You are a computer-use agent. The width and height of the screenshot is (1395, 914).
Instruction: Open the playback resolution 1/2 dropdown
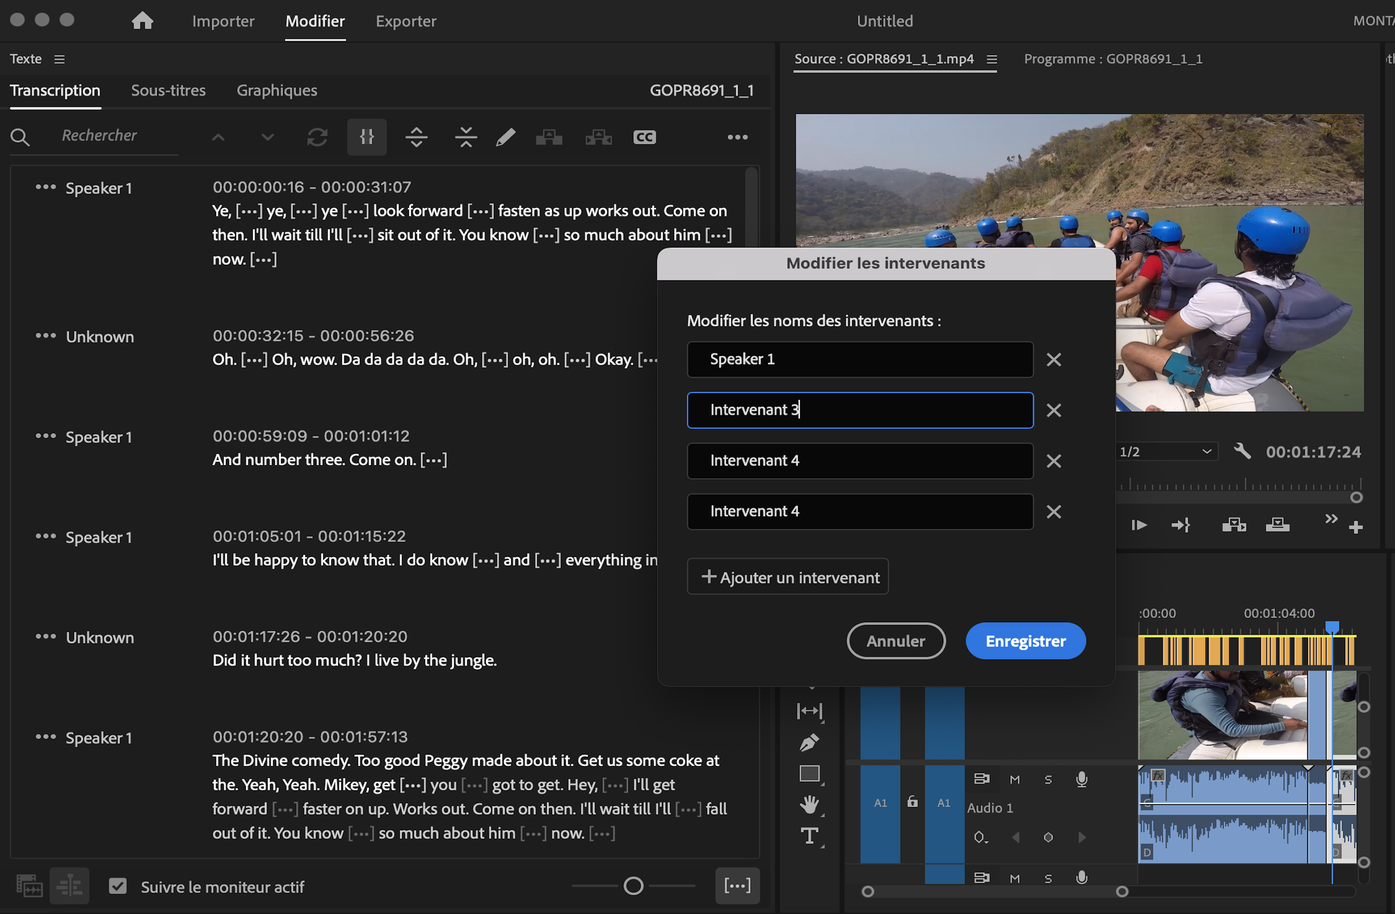1166,451
